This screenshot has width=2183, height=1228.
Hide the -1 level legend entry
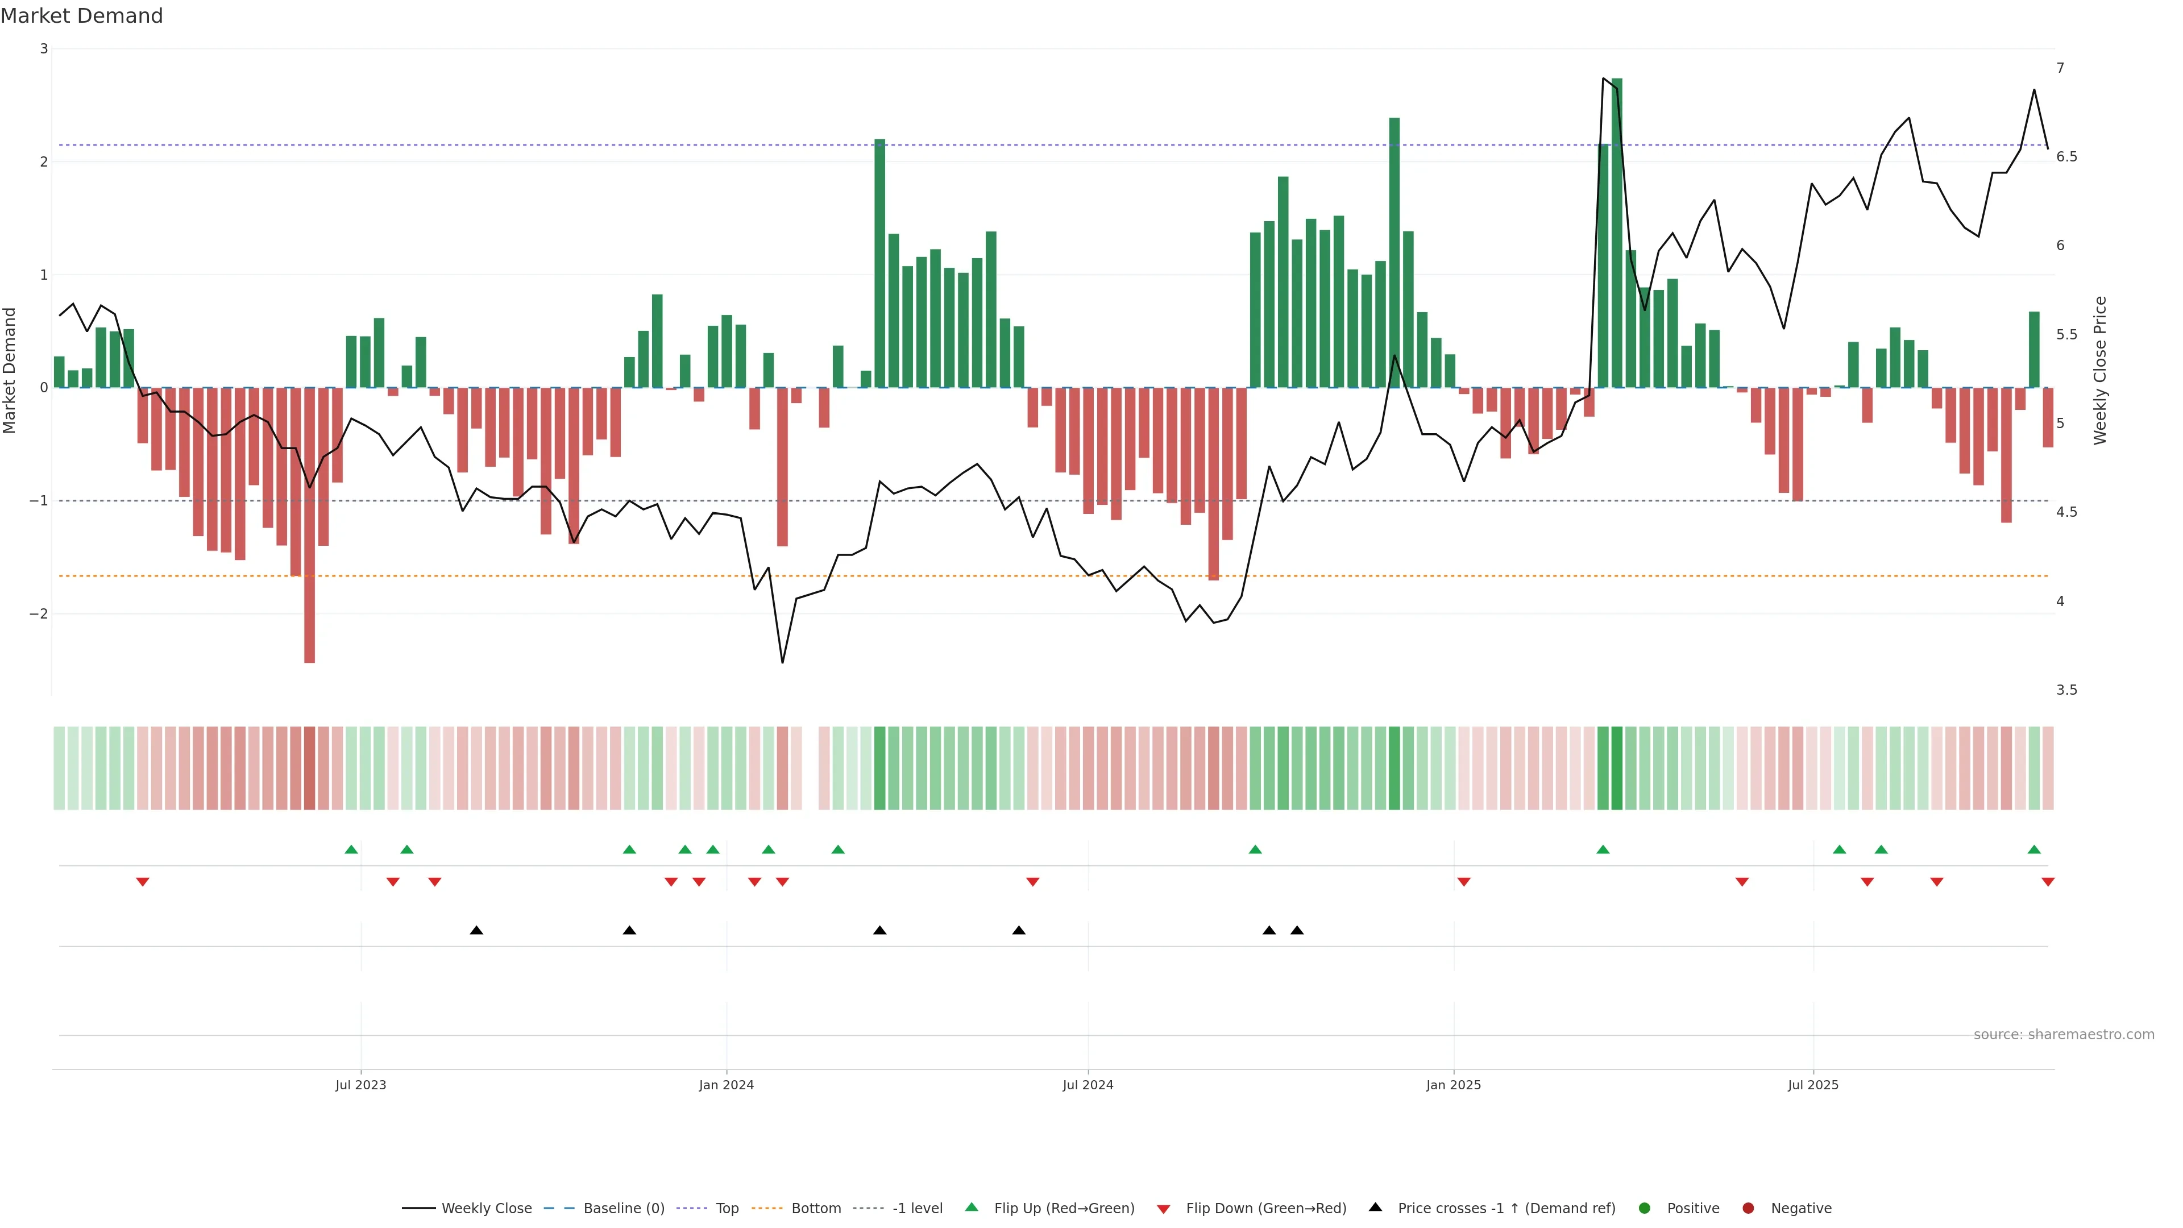(917, 1208)
